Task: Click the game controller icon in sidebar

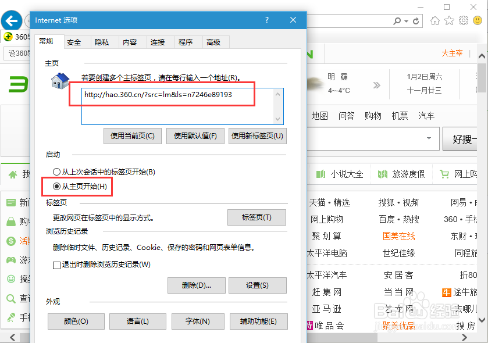Action: tap(11, 260)
